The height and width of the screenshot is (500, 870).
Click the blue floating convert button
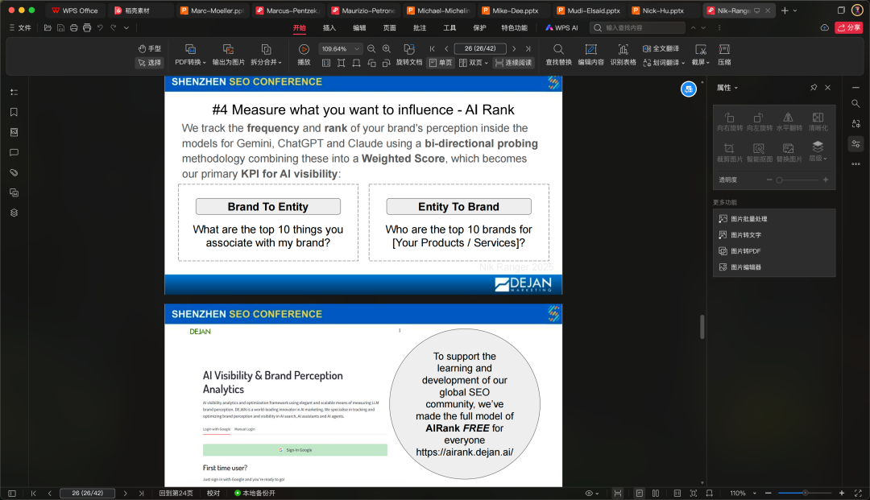689,89
